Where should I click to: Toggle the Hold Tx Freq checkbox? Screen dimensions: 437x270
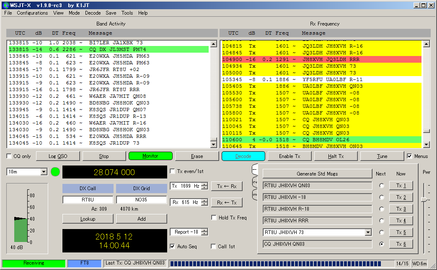(x=214, y=218)
